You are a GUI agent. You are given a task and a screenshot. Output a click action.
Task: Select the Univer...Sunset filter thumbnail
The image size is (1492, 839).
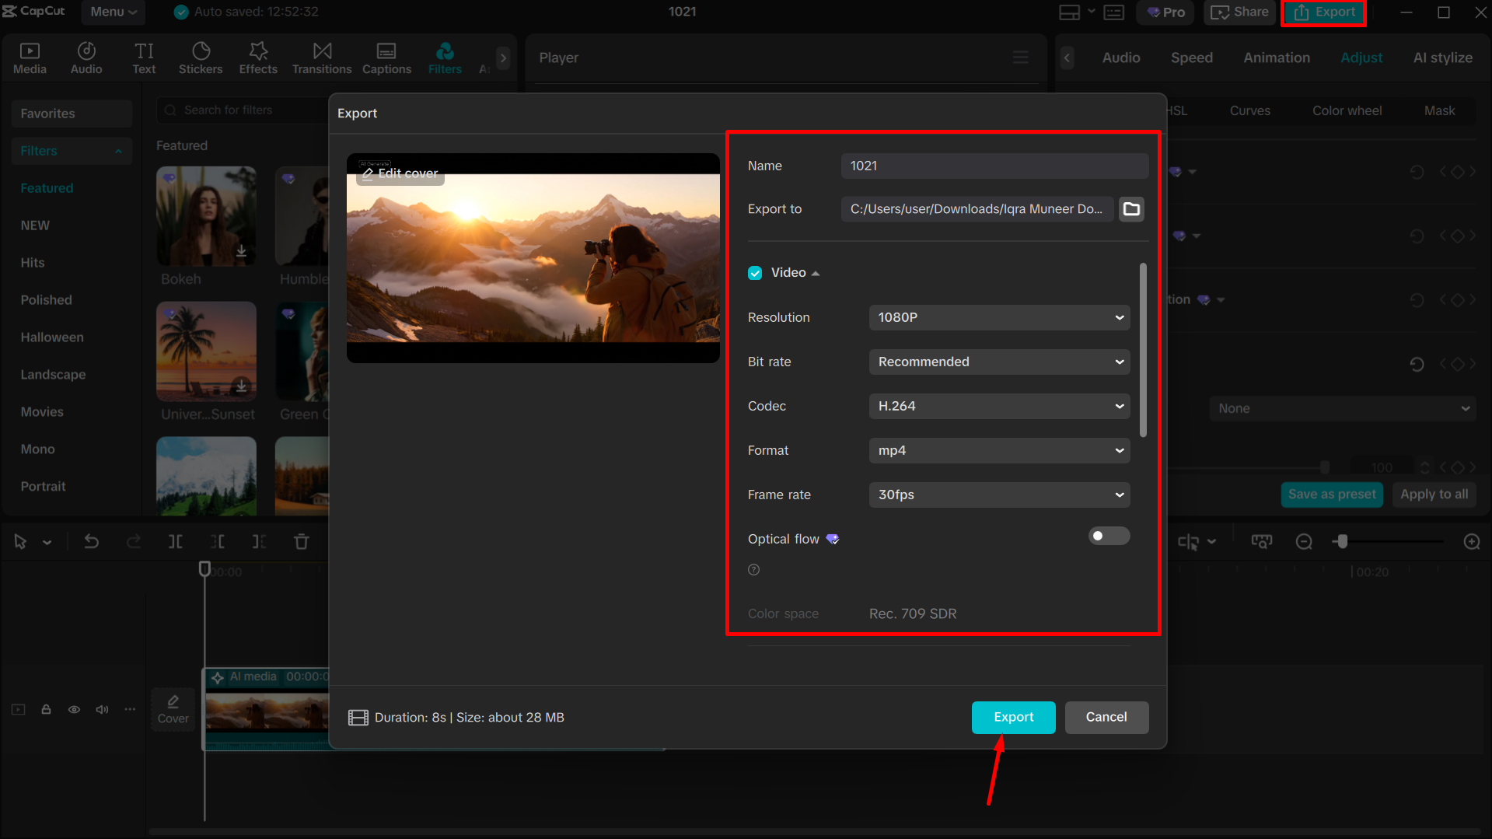pyautogui.click(x=206, y=351)
